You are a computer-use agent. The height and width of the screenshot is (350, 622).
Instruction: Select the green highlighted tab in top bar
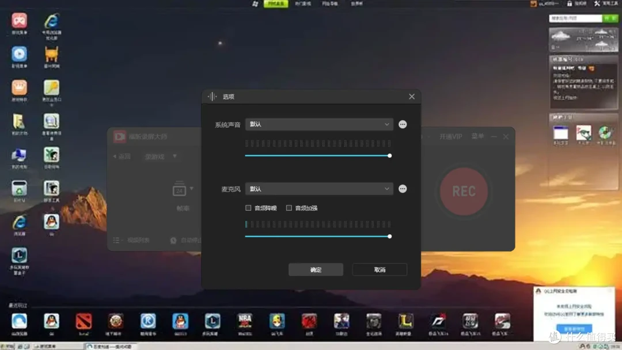click(x=276, y=3)
